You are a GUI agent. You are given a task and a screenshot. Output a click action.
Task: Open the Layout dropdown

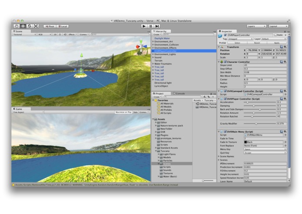279,26
